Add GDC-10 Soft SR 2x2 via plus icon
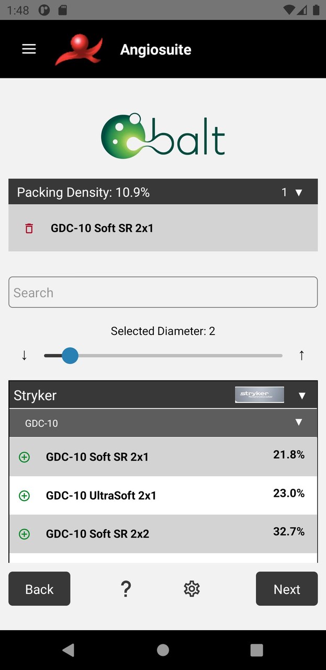This screenshot has height=670, width=326. coord(24,534)
